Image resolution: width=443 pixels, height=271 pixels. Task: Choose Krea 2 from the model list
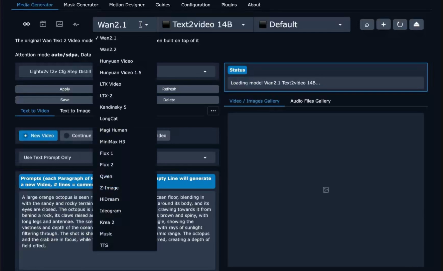coord(124,222)
